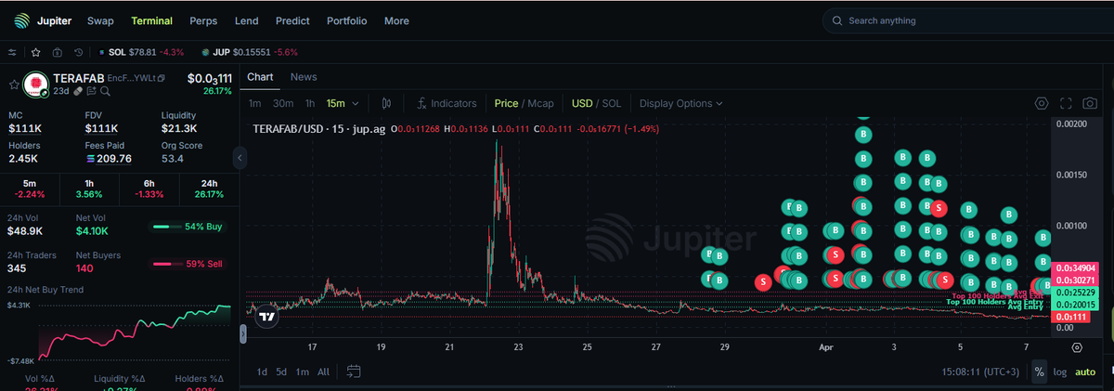Expand the More navigation menu
1114x391 pixels.
point(396,20)
